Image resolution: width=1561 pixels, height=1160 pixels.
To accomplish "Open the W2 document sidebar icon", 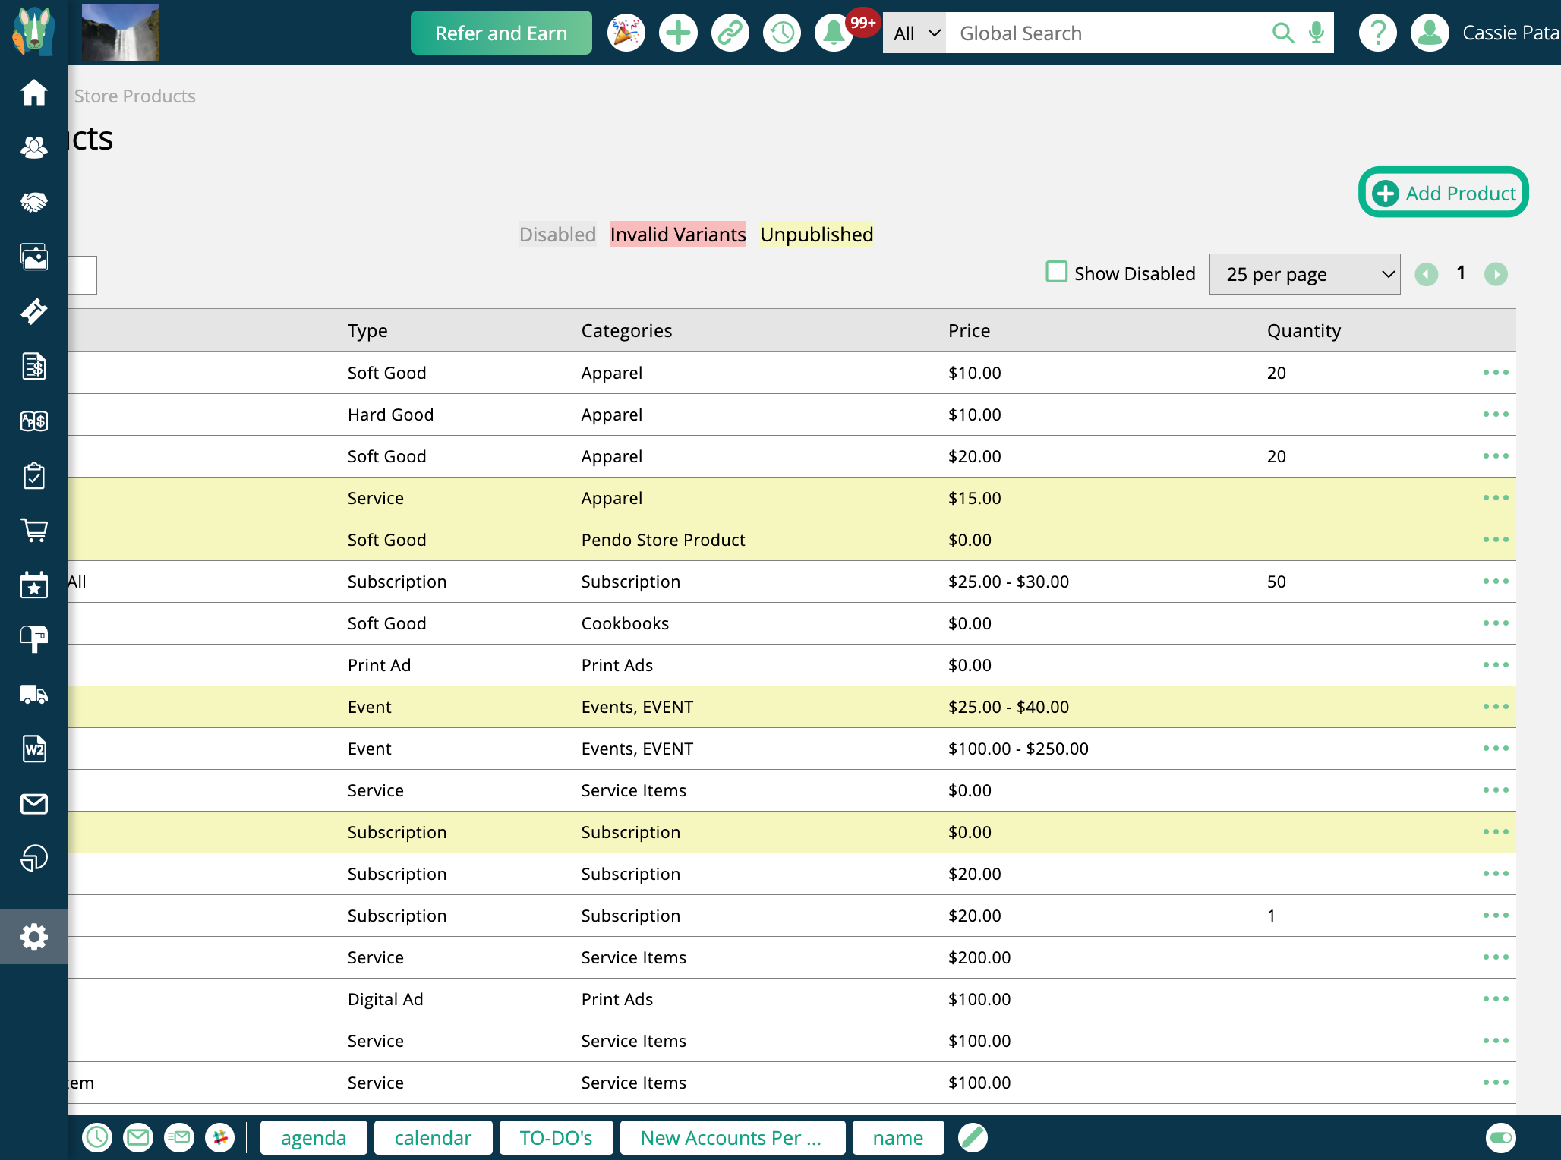I will coord(33,749).
